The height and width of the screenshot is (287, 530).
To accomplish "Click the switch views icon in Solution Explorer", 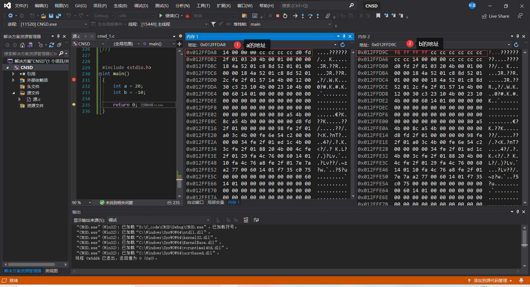I will [x=30, y=45].
